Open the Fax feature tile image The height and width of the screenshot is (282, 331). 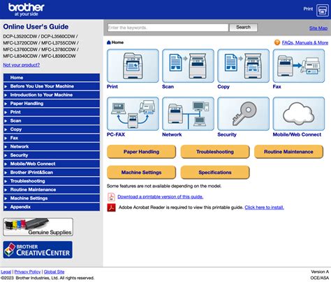coord(299,65)
